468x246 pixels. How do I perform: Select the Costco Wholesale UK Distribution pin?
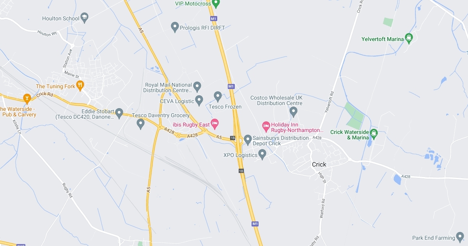point(293,112)
